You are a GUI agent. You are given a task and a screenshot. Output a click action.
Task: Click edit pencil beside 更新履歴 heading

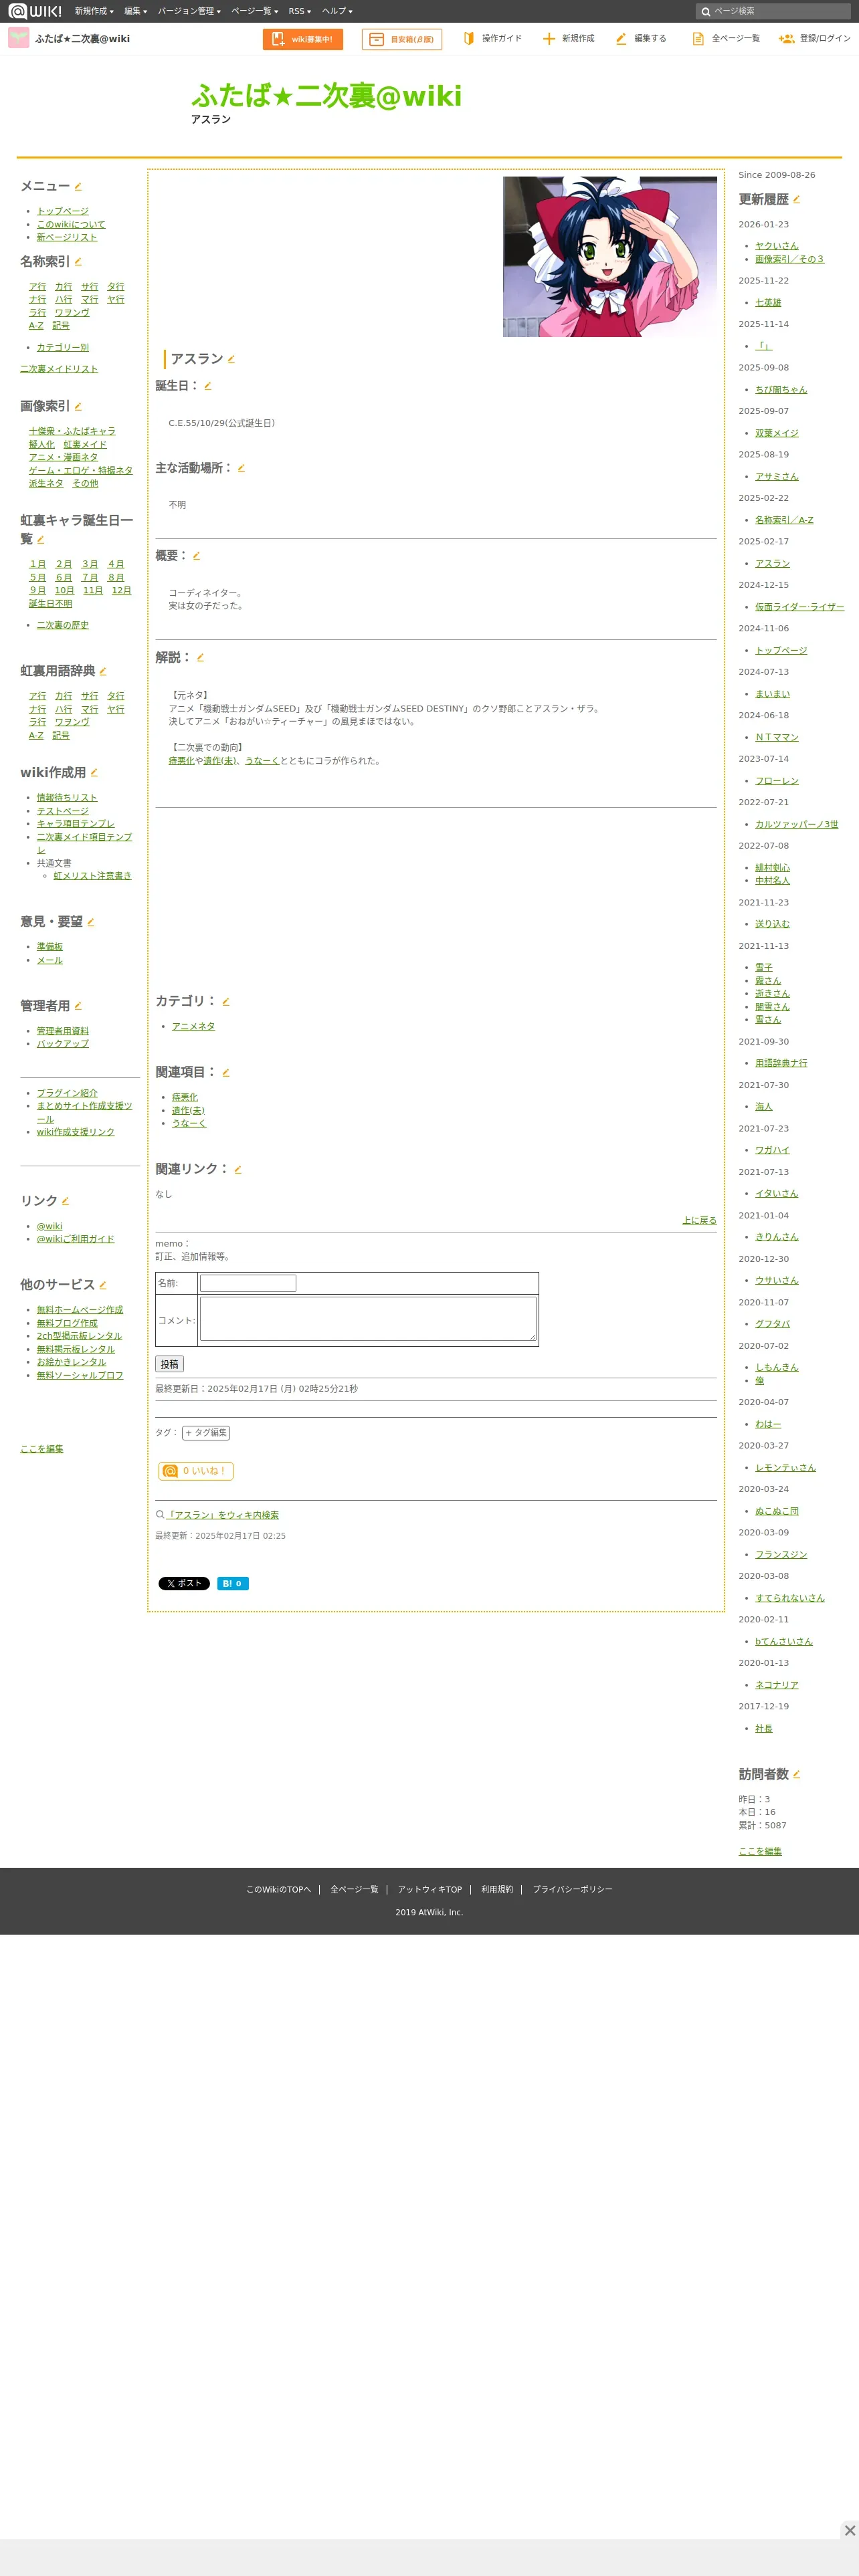796,199
